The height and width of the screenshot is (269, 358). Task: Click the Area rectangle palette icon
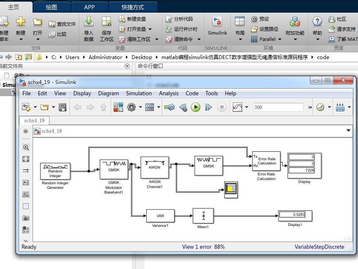26,206
